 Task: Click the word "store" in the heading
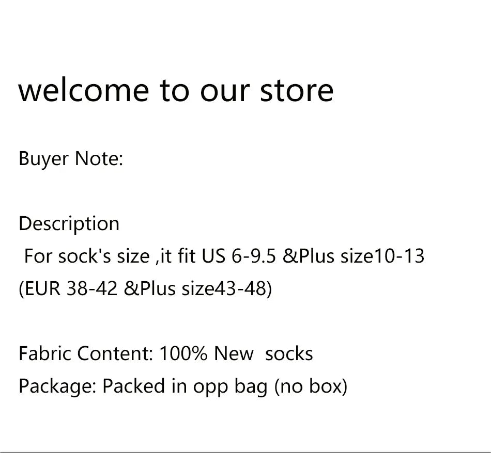296,90
